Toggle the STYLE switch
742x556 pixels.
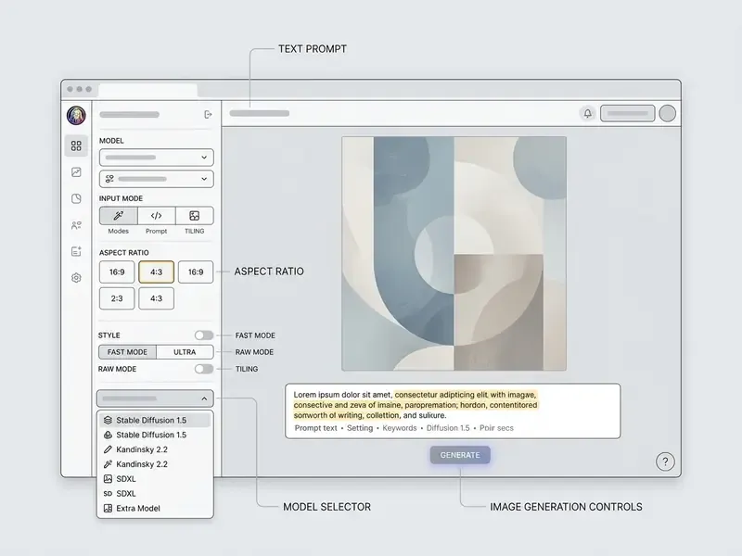click(x=204, y=335)
